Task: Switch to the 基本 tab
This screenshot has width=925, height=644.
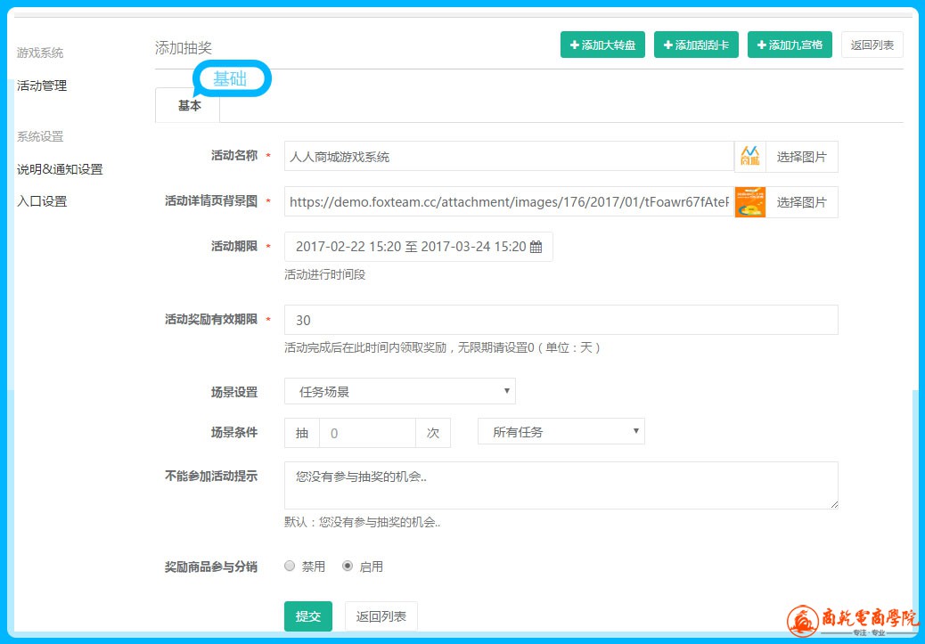Action: (188, 105)
